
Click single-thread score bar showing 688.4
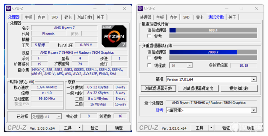[213, 30]
